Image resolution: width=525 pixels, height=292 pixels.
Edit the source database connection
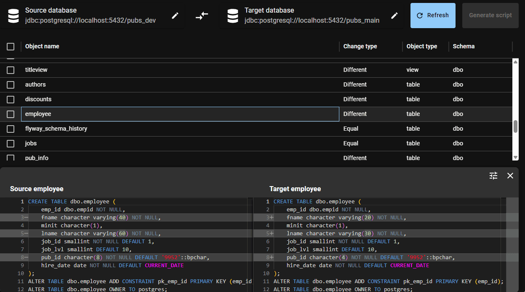pyautogui.click(x=175, y=15)
